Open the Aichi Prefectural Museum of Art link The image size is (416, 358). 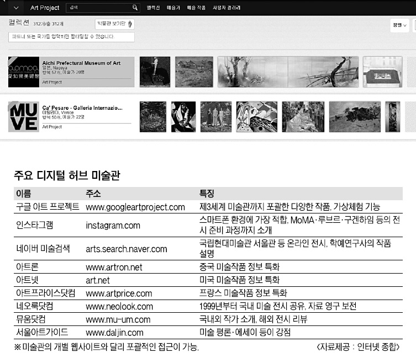click(81, 63)
